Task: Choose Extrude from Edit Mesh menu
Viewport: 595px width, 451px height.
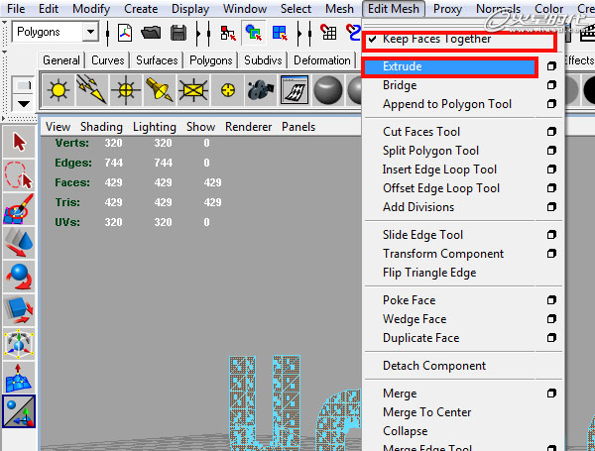Action: click(449, 67)
